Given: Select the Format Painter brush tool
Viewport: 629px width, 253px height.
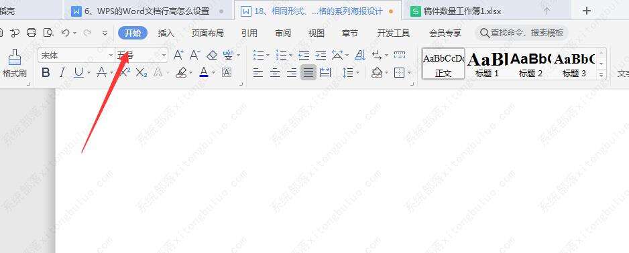Looking at the screenshot, I should [x=15, y=63].
